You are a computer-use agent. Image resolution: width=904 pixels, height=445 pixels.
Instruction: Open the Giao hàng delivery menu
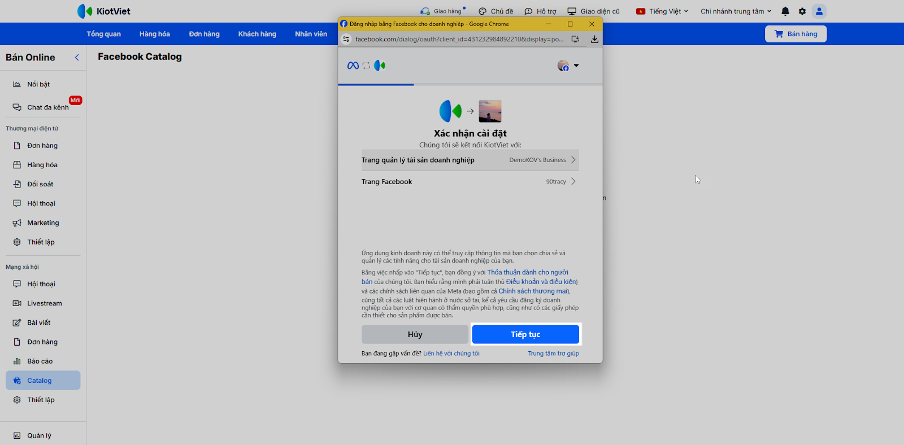(x=443, y=11)
